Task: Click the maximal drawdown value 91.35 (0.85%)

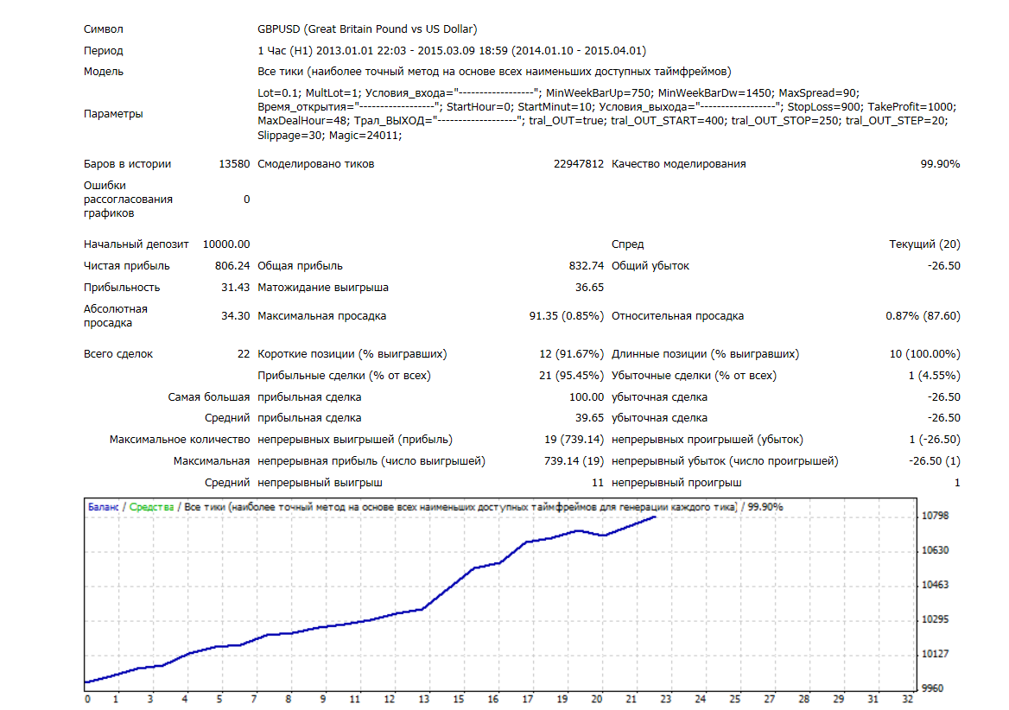Action: click(567, 316)
